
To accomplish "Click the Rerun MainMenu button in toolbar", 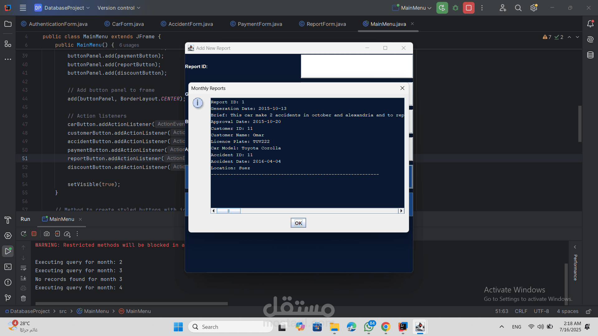I will pyautogui.click(x=442, y=8).
